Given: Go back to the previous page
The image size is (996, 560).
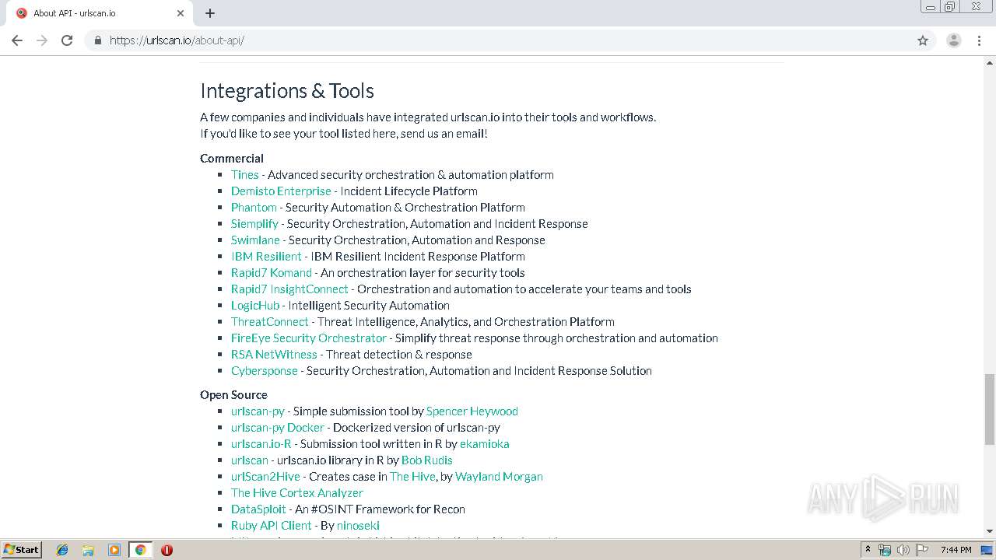Looking at the screenshot, I should click(x=17, y=40).
